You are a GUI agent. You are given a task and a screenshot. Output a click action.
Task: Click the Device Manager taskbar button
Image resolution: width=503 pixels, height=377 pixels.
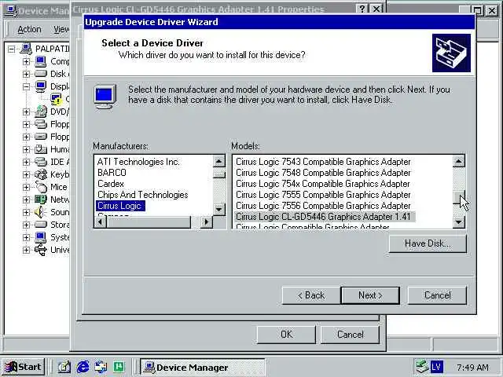[203, 367]
